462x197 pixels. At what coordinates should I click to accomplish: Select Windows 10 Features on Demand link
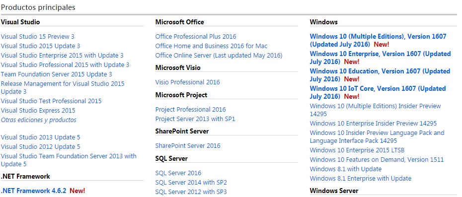[x=377, y=160]
